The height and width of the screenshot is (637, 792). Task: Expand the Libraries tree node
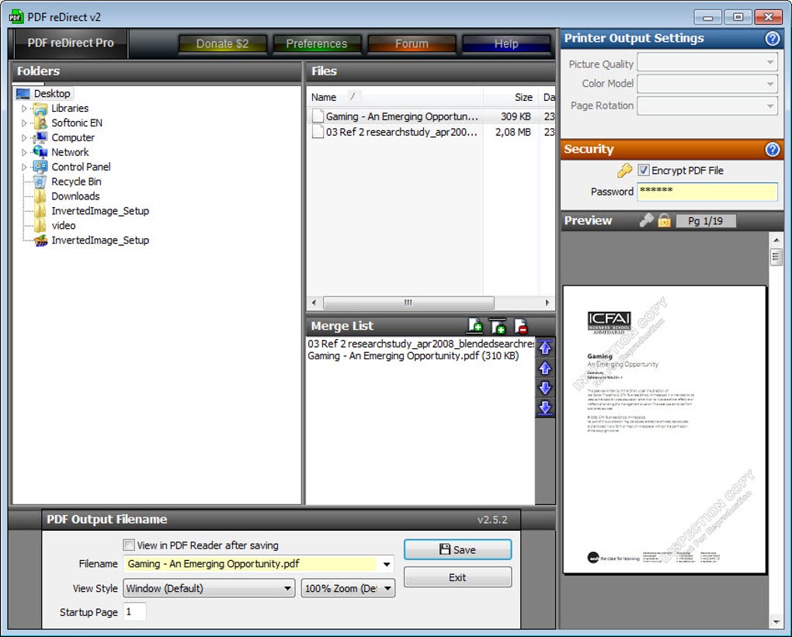coord(24,109)
